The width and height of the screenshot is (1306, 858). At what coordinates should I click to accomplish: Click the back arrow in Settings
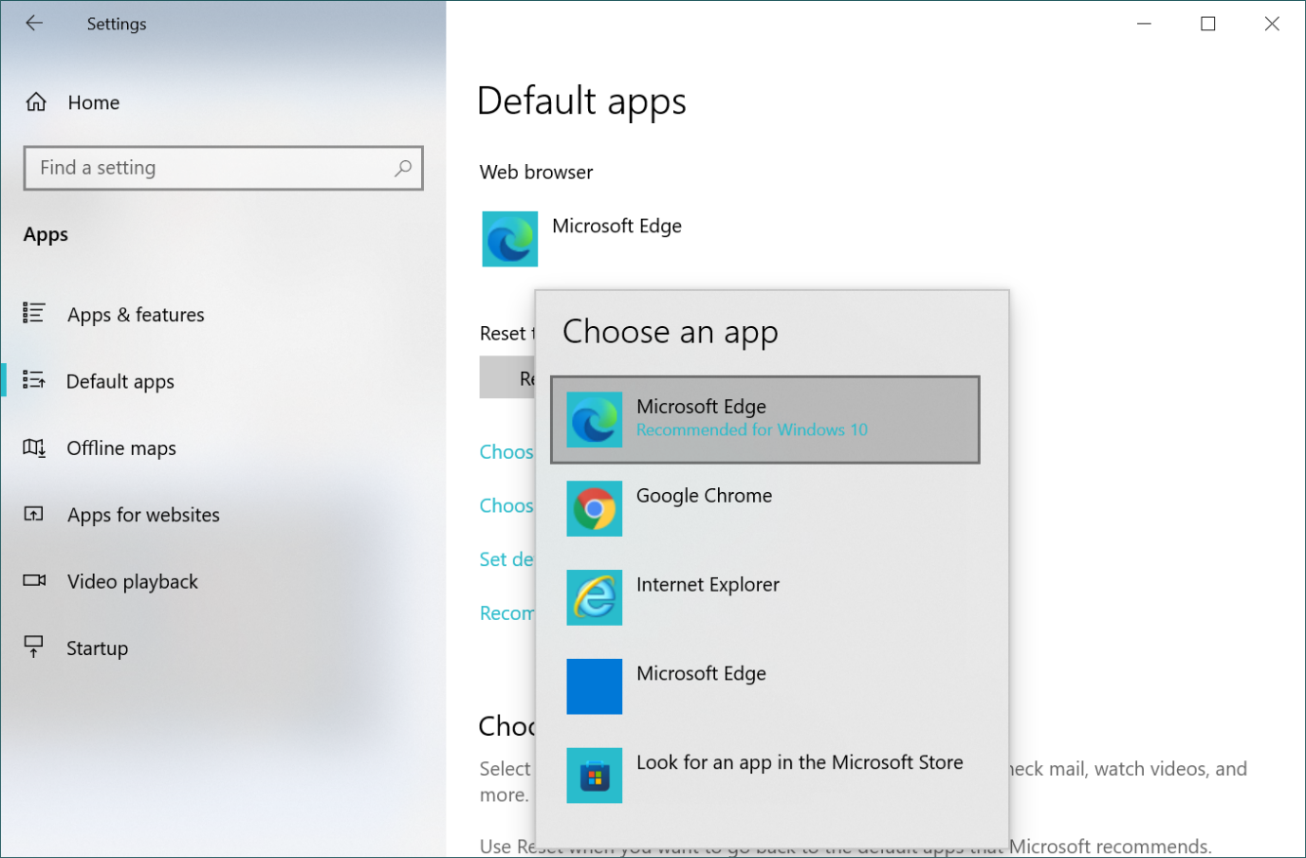pyautogui.click(x=34, y=24)
